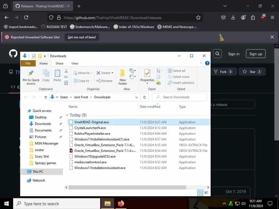Click Rename in Organize group
The height and width of the screenshot is (209, 279).
click(104, 81)
